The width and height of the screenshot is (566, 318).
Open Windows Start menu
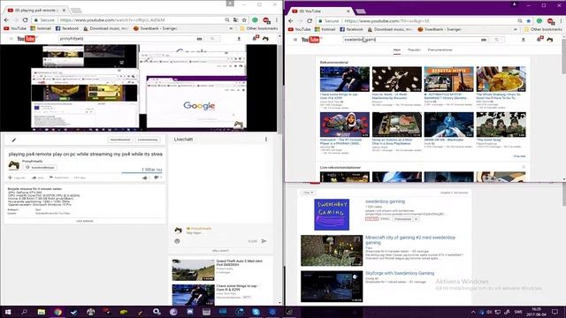point(8,312)
